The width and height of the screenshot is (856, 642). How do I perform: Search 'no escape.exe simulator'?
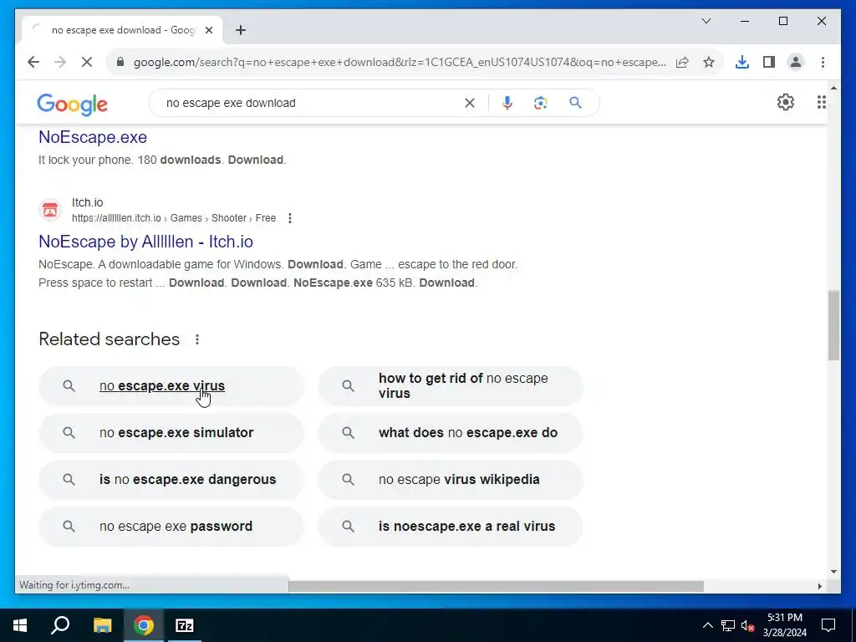[171, 433]
